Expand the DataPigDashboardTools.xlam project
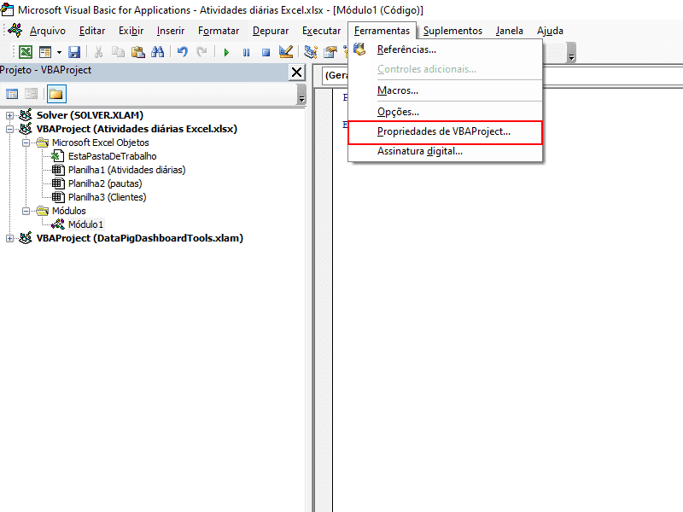 tap(9, 238)
